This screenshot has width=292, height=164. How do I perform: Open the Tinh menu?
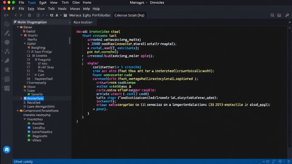65,3
